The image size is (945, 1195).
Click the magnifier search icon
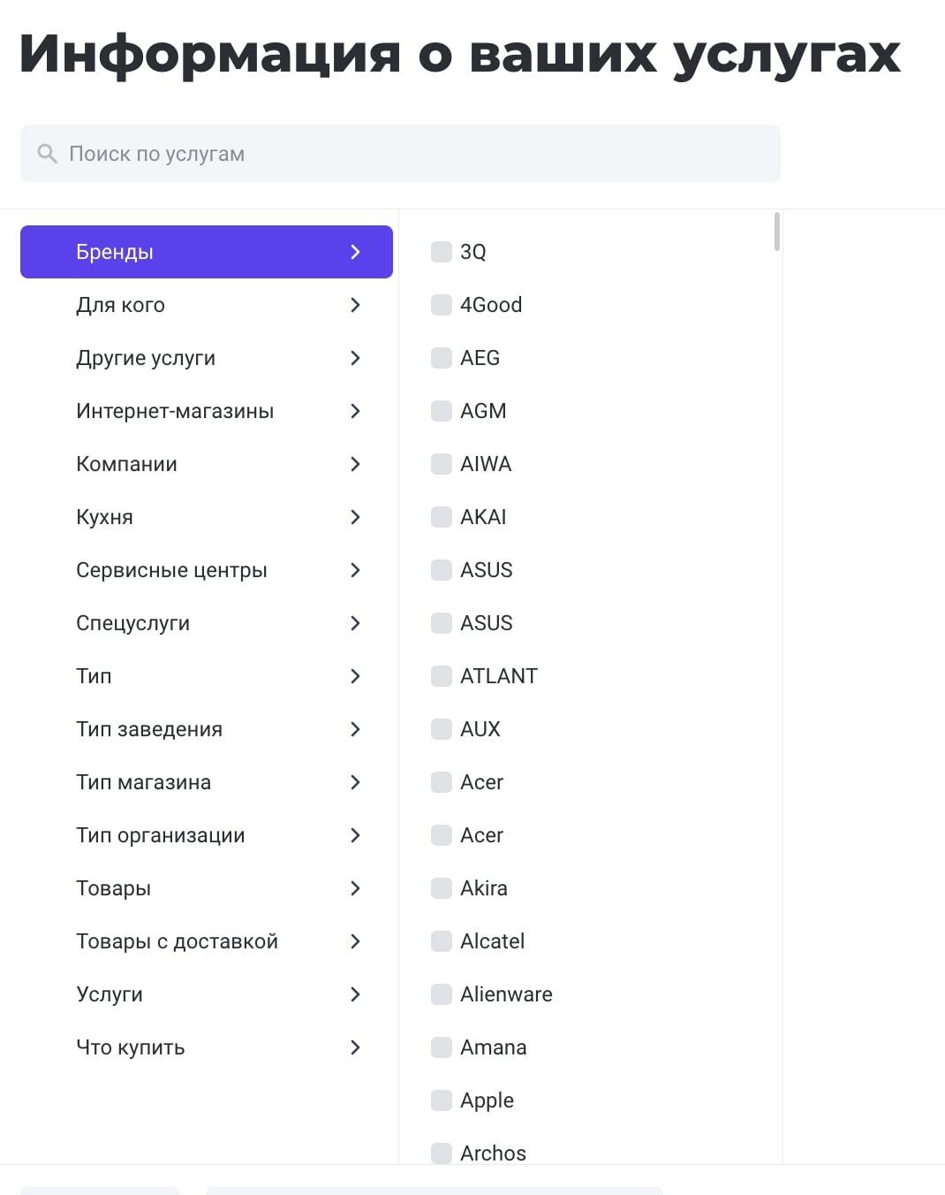[x=48, y=154]
